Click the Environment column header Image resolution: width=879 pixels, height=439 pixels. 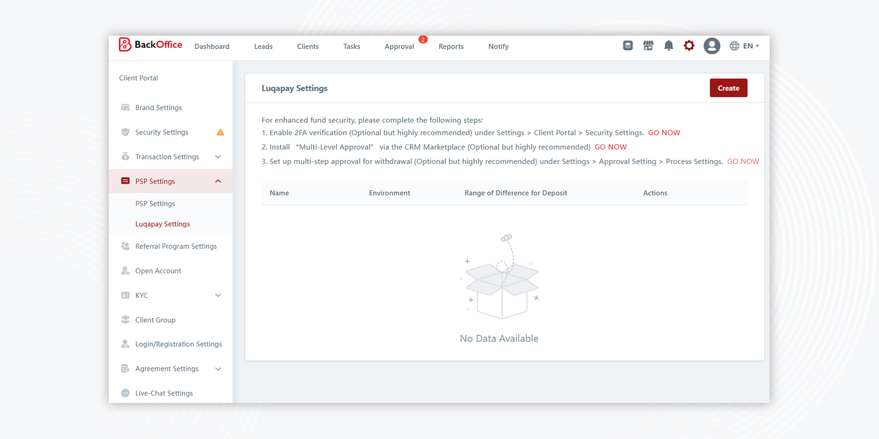(390, 193)
